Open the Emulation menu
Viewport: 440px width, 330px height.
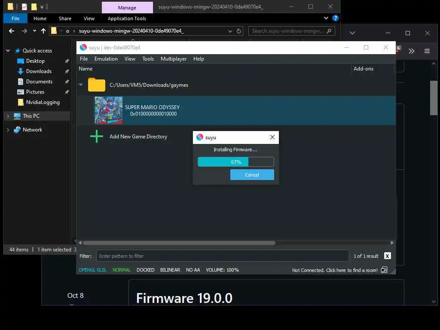coord(106,59)
